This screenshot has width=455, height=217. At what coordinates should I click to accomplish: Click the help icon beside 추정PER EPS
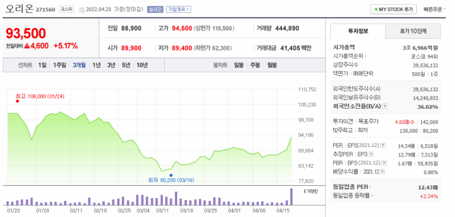coord(371,154)
